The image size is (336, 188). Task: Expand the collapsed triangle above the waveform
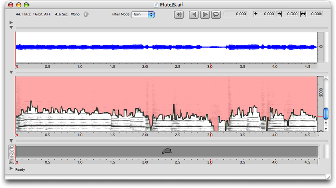pos(11,22)
